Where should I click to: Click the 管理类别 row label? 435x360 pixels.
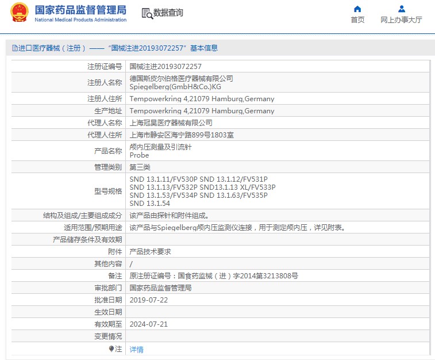[x=108, y=167]
